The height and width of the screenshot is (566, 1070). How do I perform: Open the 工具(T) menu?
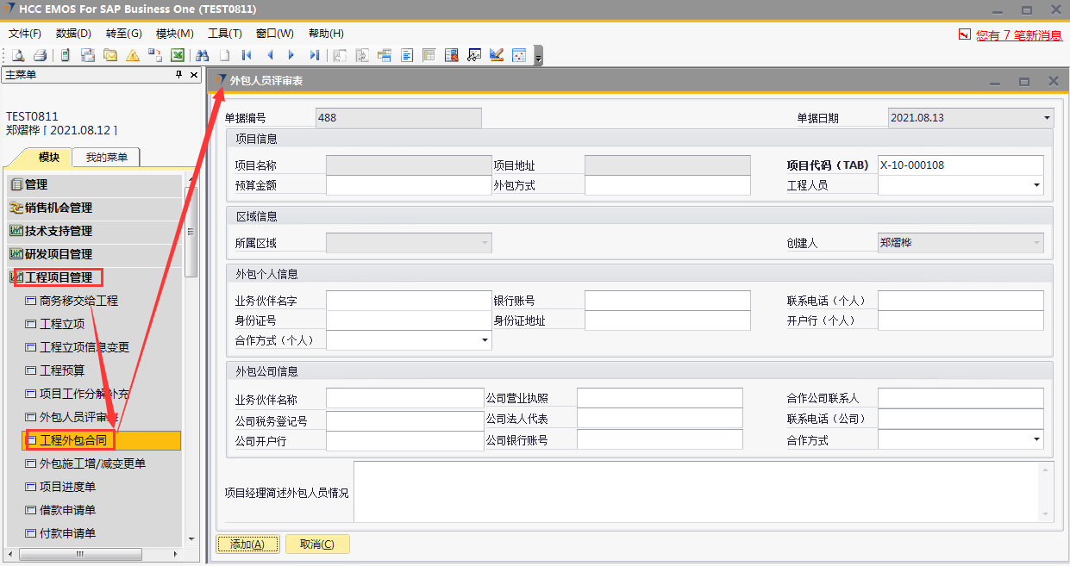pyautogui.click(x=224, y=34)
